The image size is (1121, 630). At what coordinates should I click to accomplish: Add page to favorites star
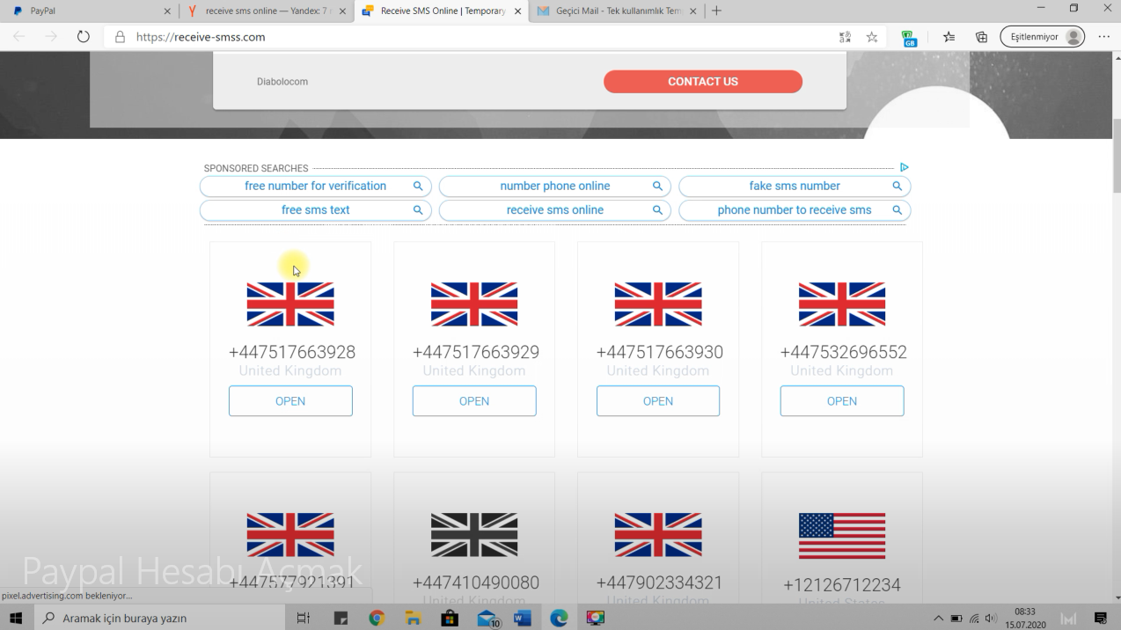[872, 37]
